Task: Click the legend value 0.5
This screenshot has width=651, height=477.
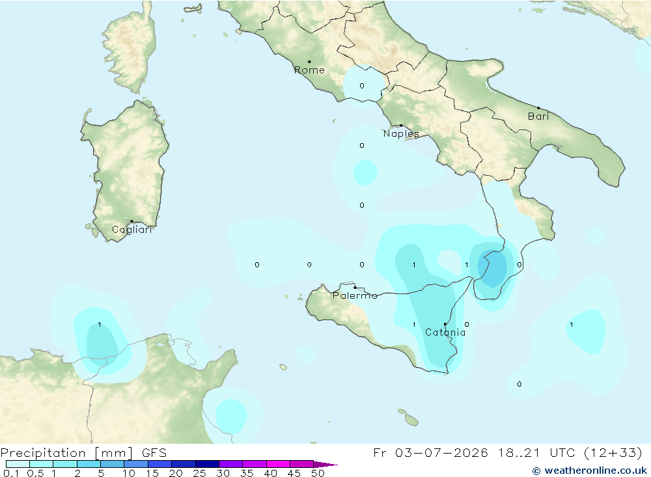Action: (x=35, y=473)
